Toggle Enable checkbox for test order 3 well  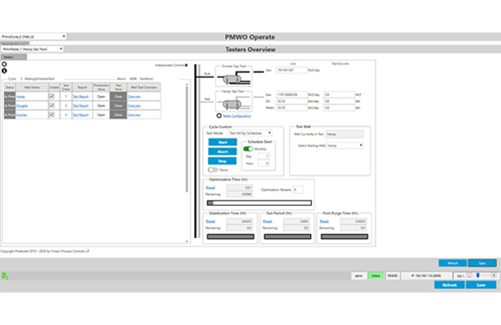tap(51, 114)
